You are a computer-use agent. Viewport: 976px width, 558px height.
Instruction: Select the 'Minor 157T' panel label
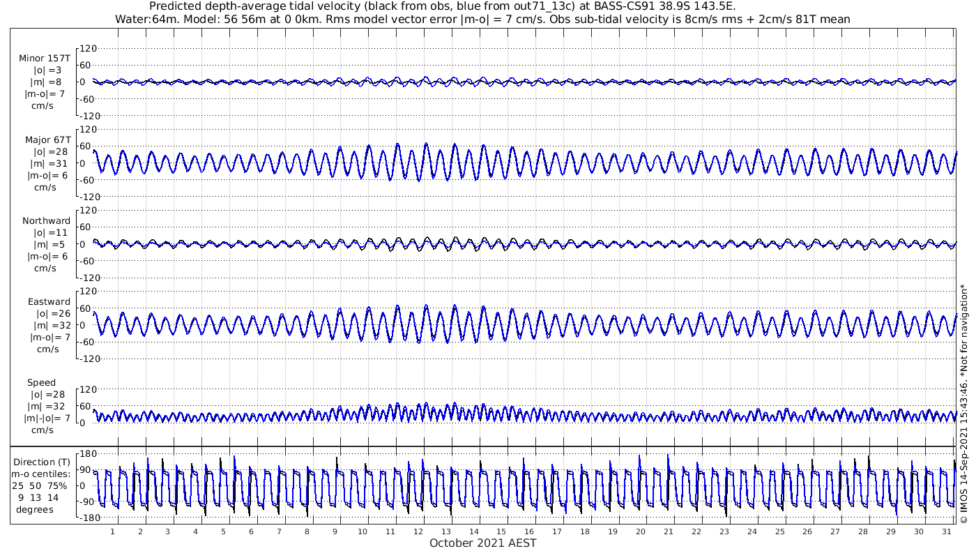tap(45, 59)
